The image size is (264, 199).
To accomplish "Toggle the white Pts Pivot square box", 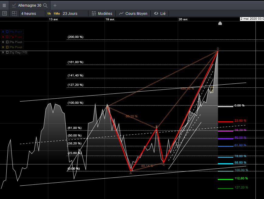I will pos(7,42).
